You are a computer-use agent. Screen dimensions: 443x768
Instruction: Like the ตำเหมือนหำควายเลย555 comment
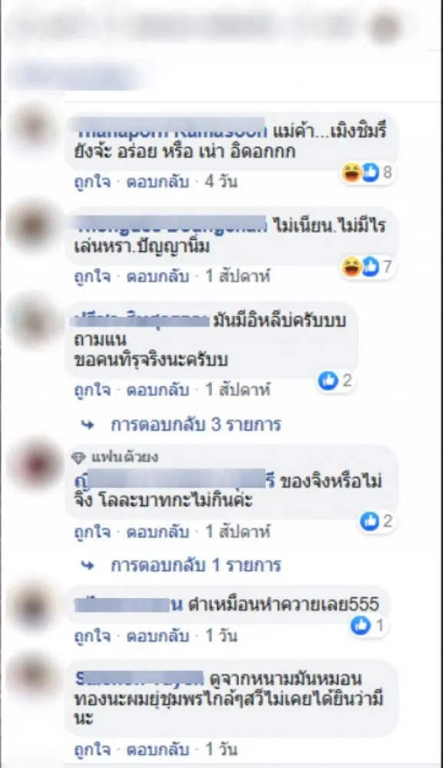(x=93, y=636)
